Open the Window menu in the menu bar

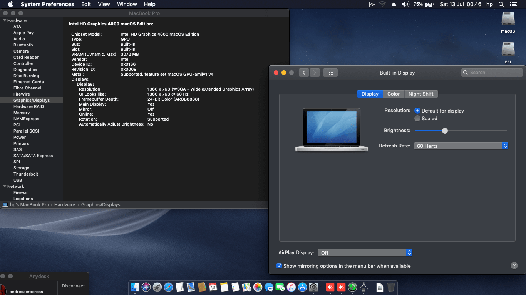tap(127, 4)
